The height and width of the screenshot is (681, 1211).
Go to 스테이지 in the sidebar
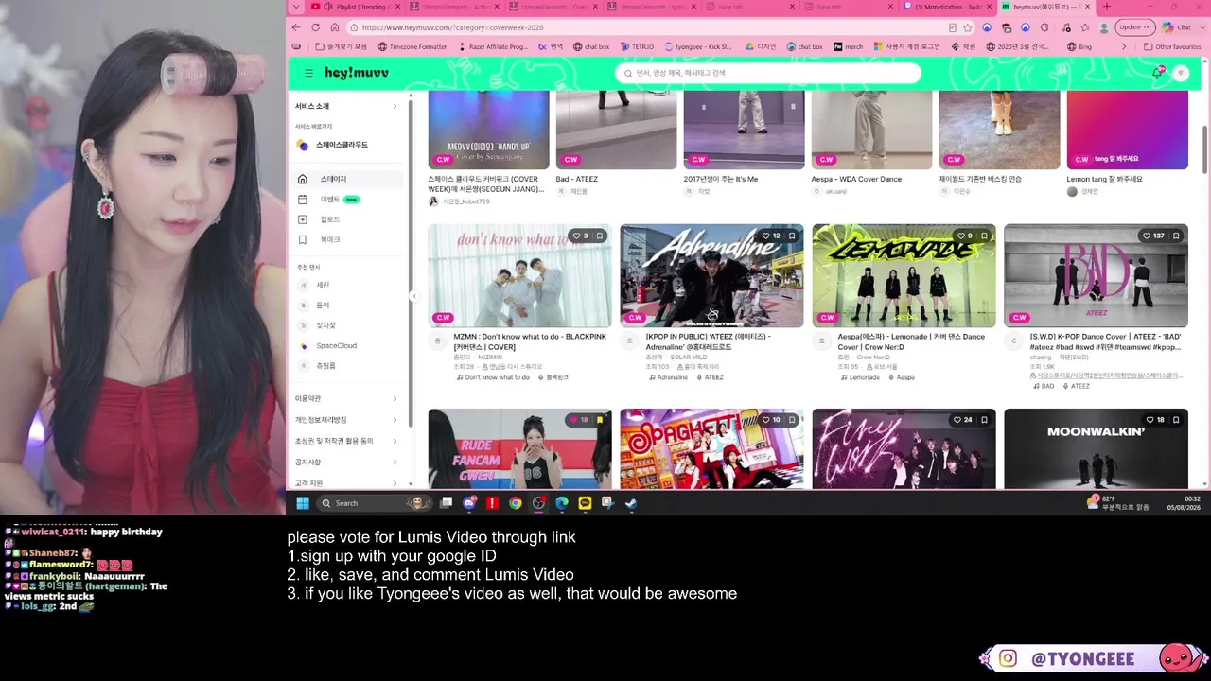[346, 179]
